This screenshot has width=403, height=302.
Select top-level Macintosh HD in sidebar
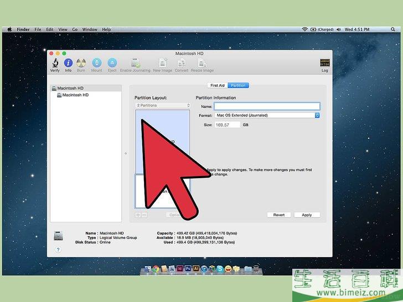pos(86,88)
